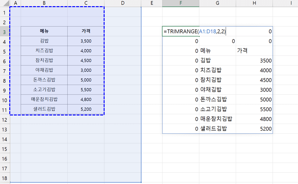Click the 3000 result cell in column H
This screenshot has width=298, height=184.
click(254, 90)
